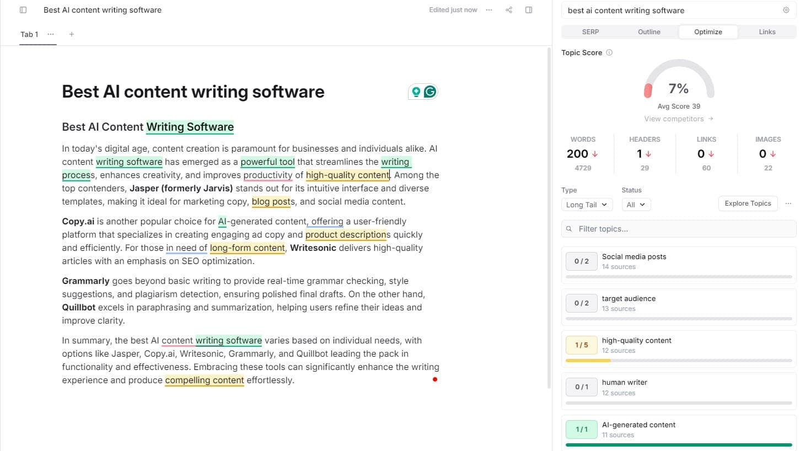Click bold 'Copy.ai' text
The height and width of the screenshot is (451, 800).
coord(78,221)
